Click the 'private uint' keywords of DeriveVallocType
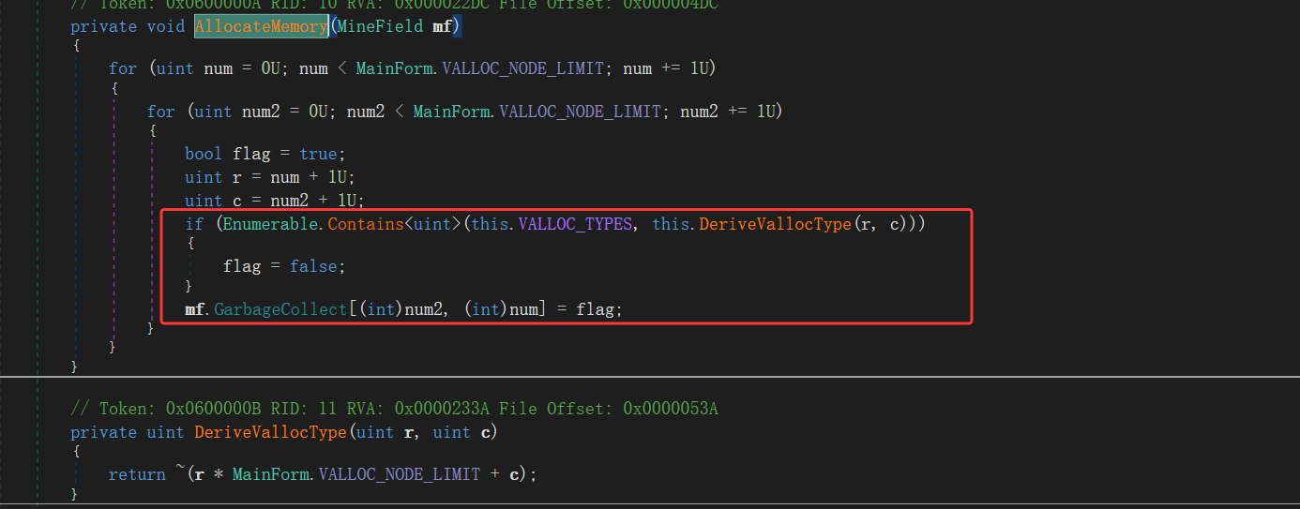The width and height of the screenshot is (1300, 509). (128, 432)
